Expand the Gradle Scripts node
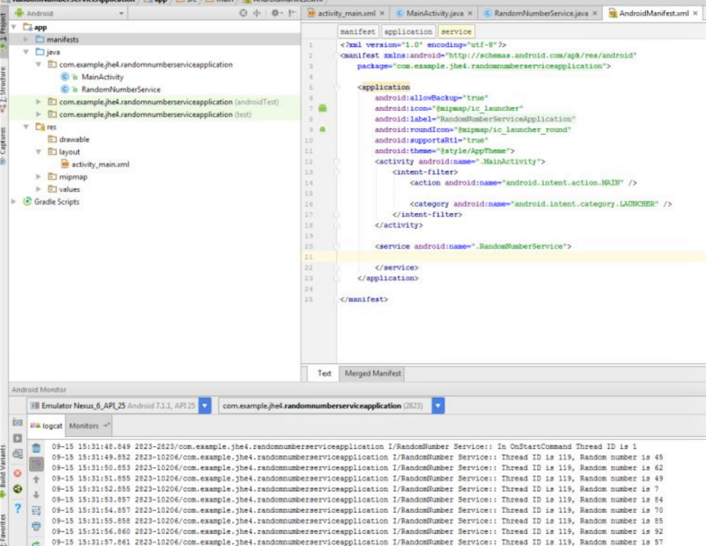 point(12,202)
